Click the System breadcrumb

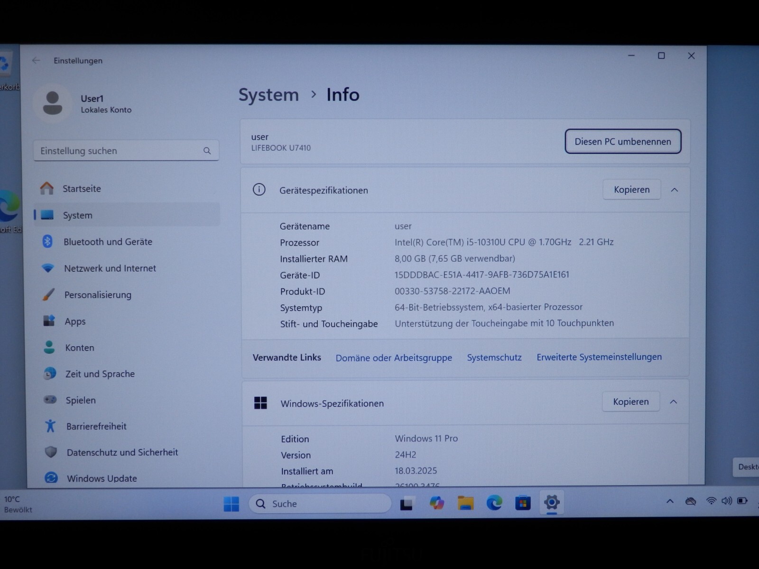268,95
